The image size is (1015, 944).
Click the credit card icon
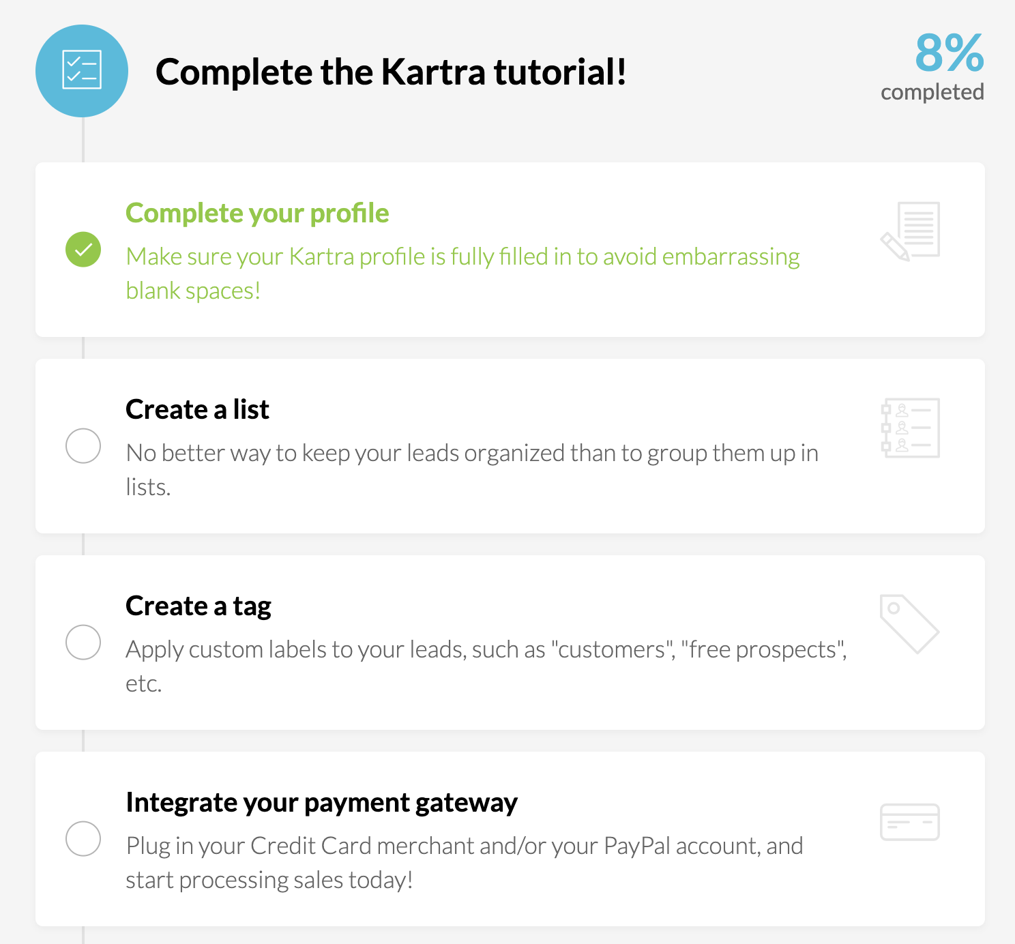coord(910,822)
